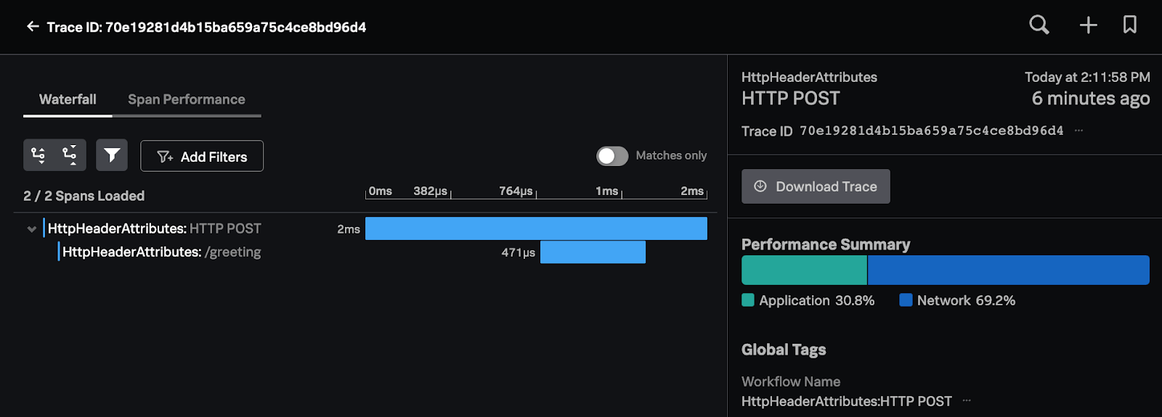Toggle the Matches only switch
The image size is (1162, 417).
(612, 156)
